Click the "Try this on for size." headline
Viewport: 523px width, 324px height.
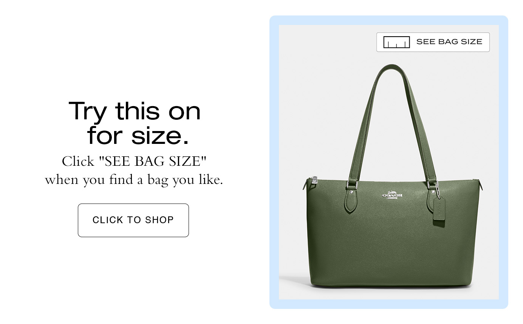[x=135, y=123]
